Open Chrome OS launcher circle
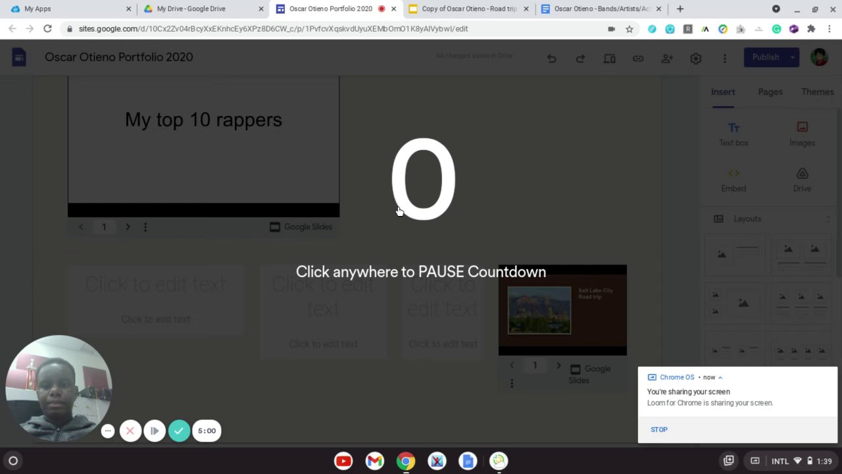Screen dimensions: 842x474 [x=12, y=461]
